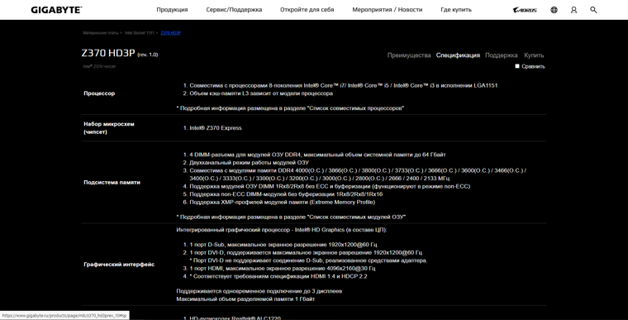Click the Intel Z370 Express text

click(216, 128)
